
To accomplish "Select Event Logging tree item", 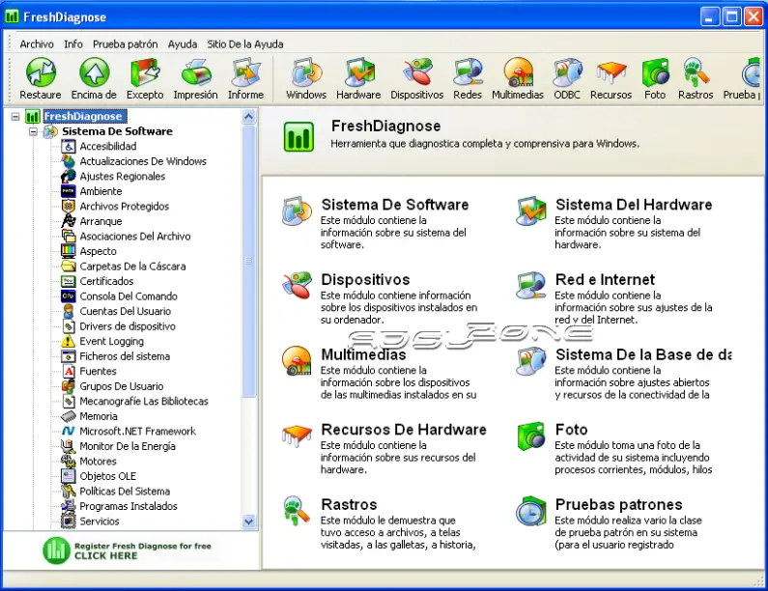I will pos(112,341).
